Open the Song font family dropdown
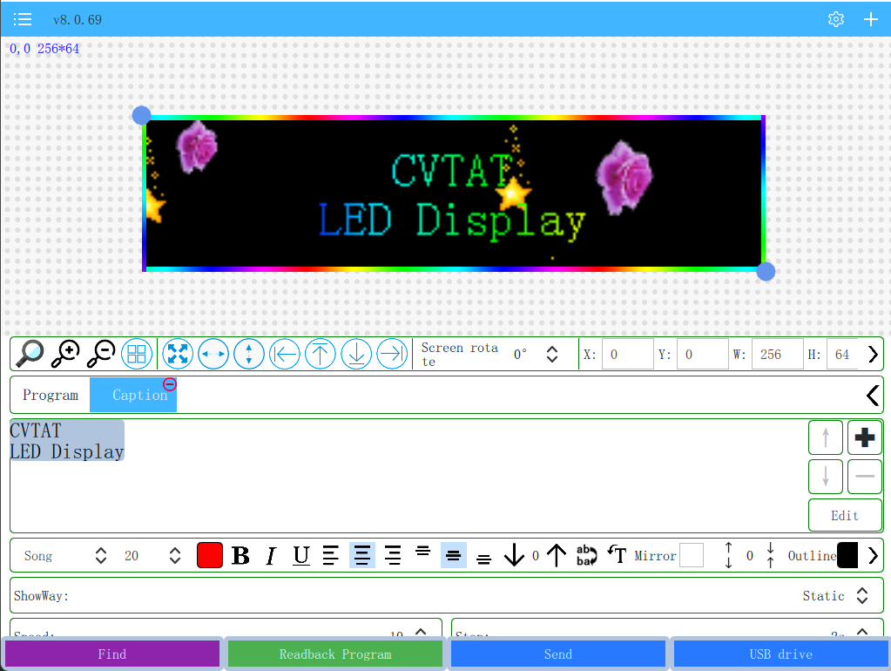The image size is (891, 671). click(x=100, y=555)
